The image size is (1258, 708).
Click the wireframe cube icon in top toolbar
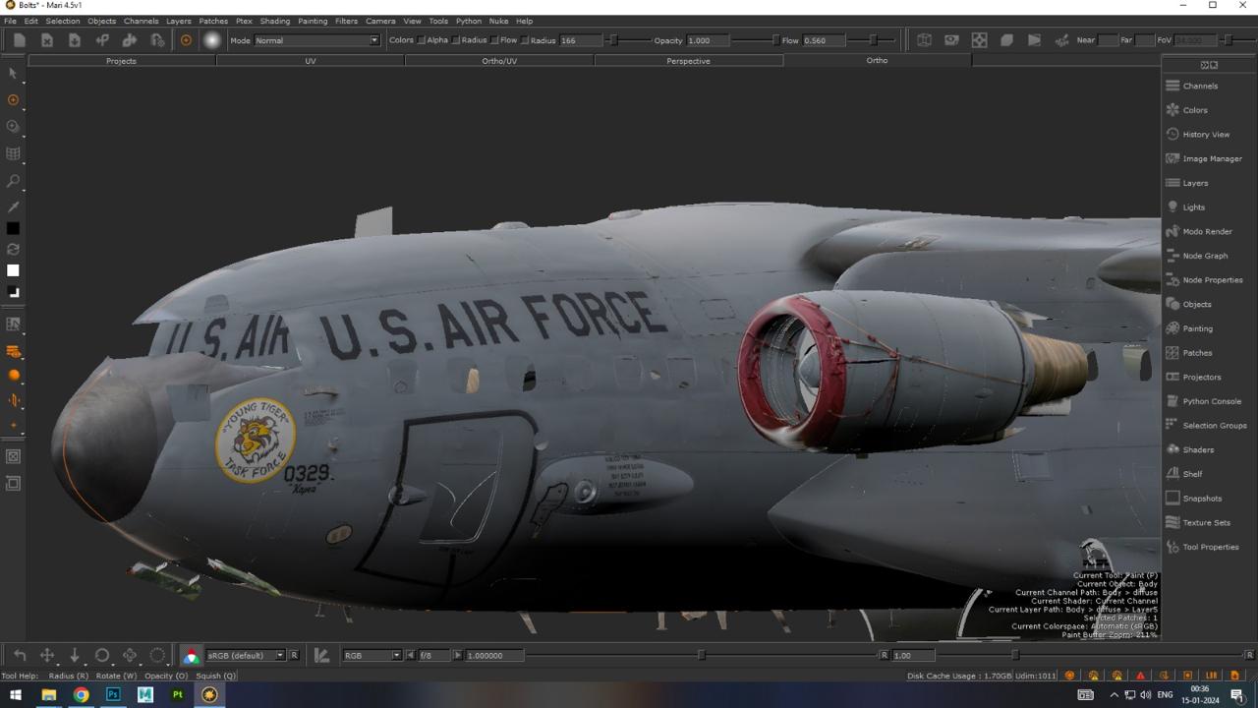924,40
